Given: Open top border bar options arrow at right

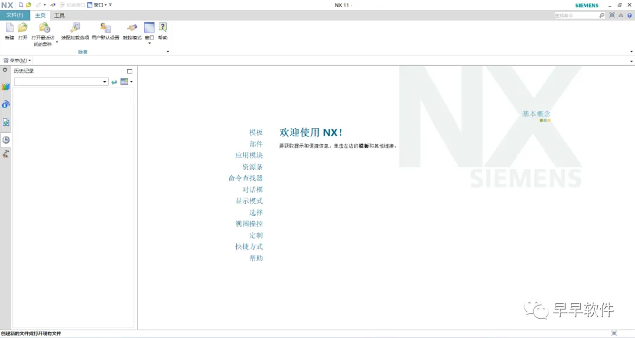Looking at the screenshot, I should point(631,61).
